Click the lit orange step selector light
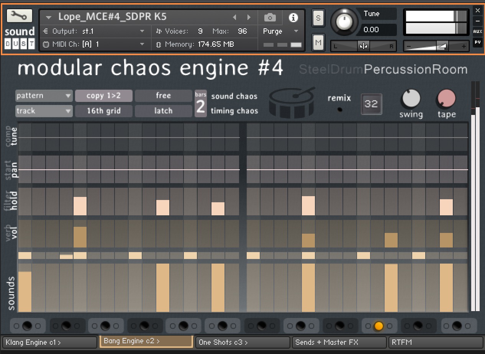Screen dimensions: 485x354 (x=378, y=326)
